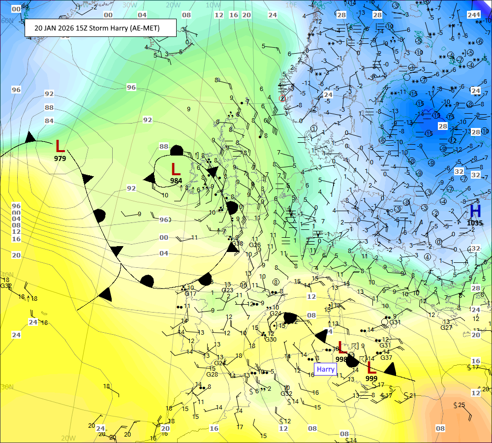Click the cold front triangle left of the 979 low
Screen dimensions: 492x443
tap(31, 137)
